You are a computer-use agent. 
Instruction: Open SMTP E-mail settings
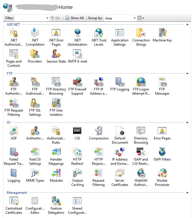(x=77, y=56)
